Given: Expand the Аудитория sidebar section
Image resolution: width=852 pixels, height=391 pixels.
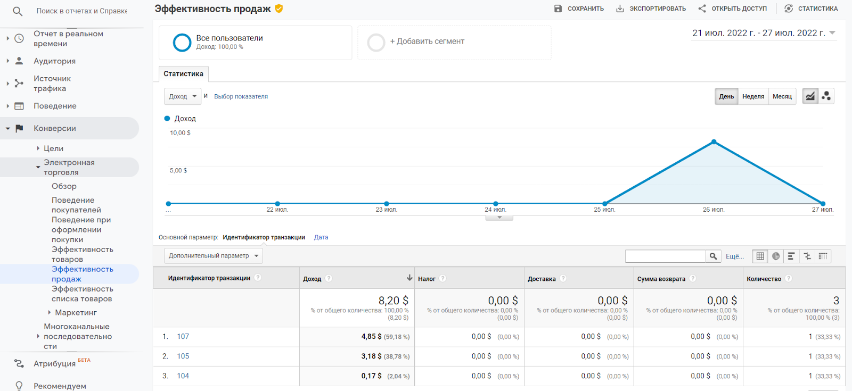Looking at the screenshot, I should pyautogui.click(x=7, y=61).
